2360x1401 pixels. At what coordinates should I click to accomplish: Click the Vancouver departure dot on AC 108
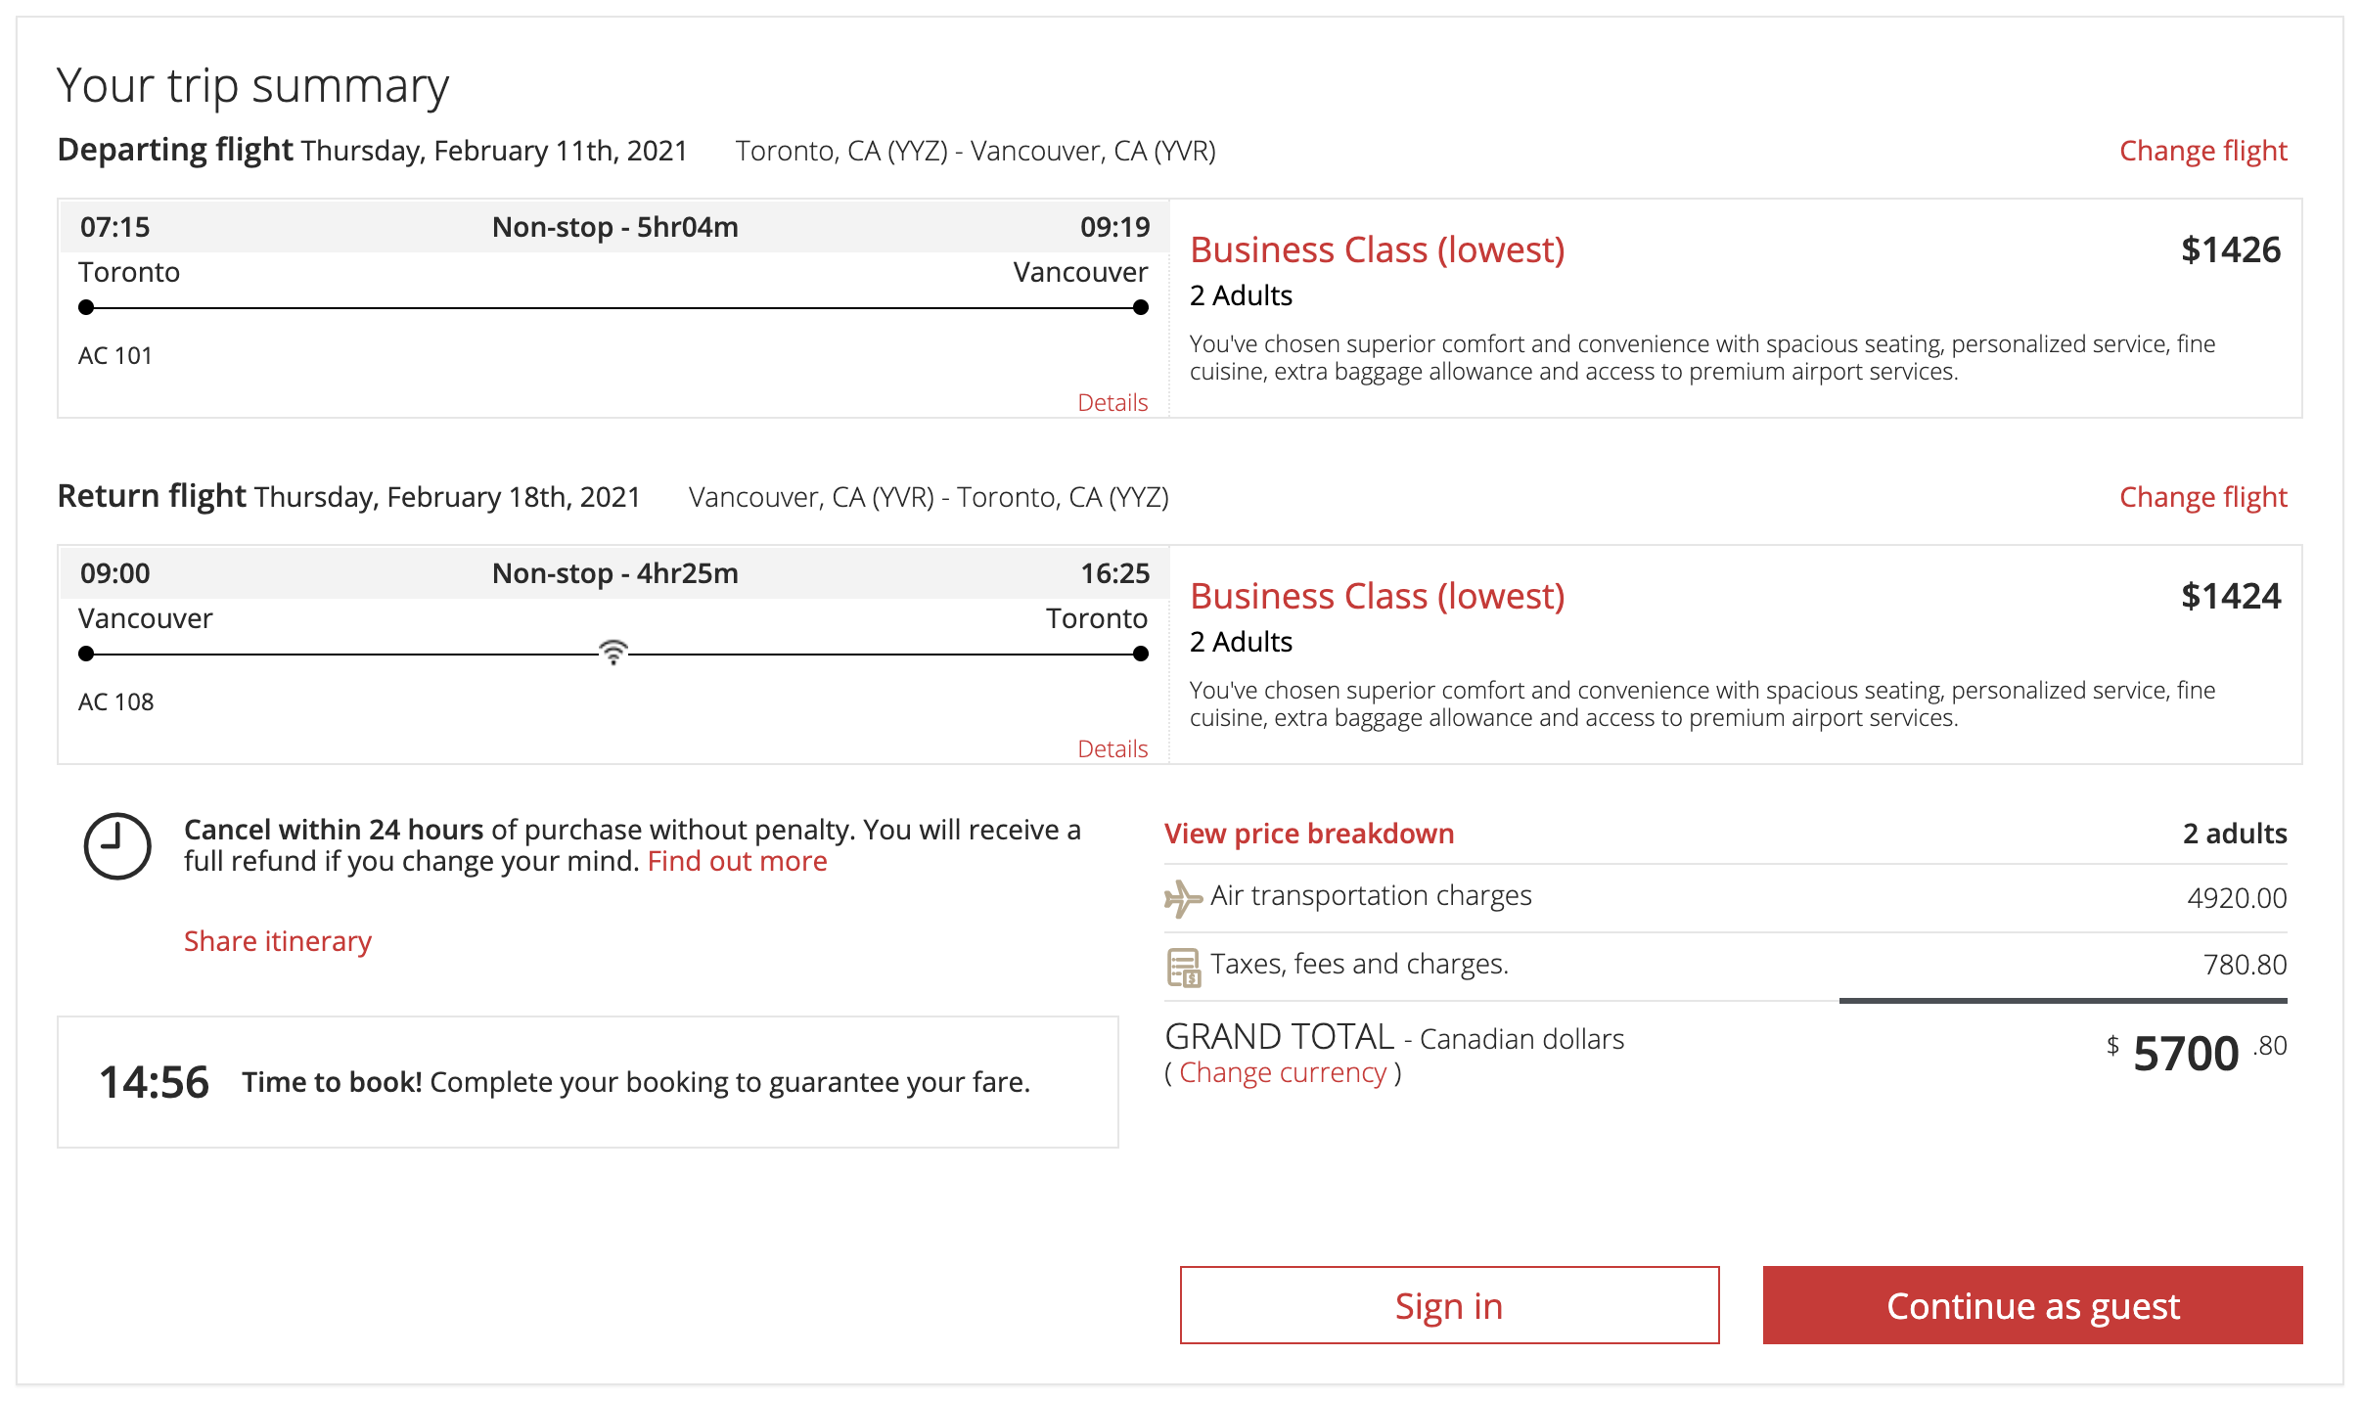86,654
